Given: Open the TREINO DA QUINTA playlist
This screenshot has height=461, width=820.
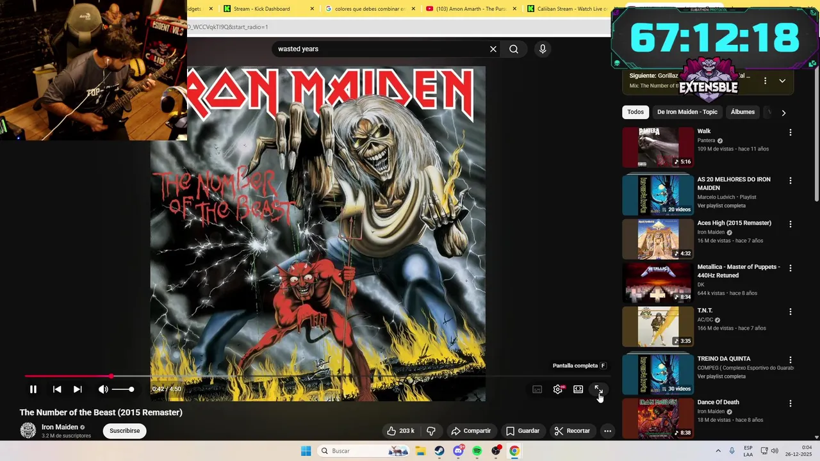Looking at the screenshot, I should [x=658, y=375].
